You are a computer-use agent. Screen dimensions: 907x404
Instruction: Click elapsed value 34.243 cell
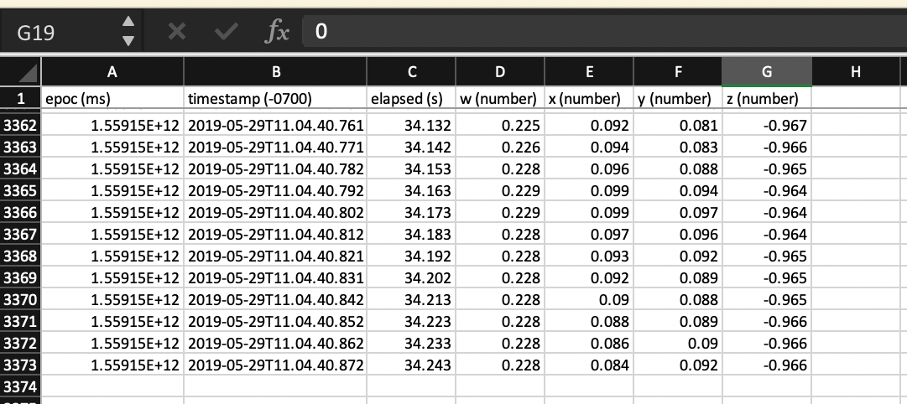click(x=411, y=365)
